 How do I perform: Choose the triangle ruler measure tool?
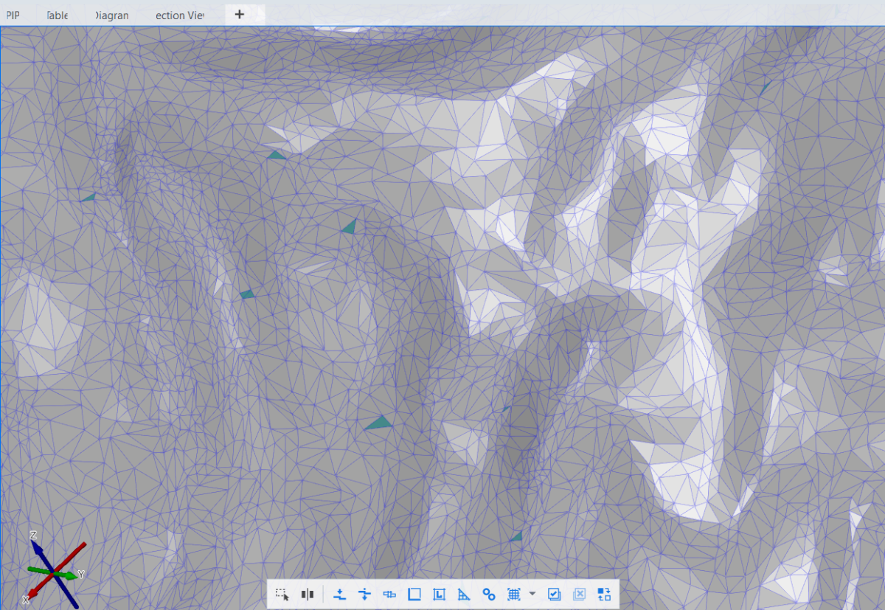pyautogui.click(x=464, y=595)
